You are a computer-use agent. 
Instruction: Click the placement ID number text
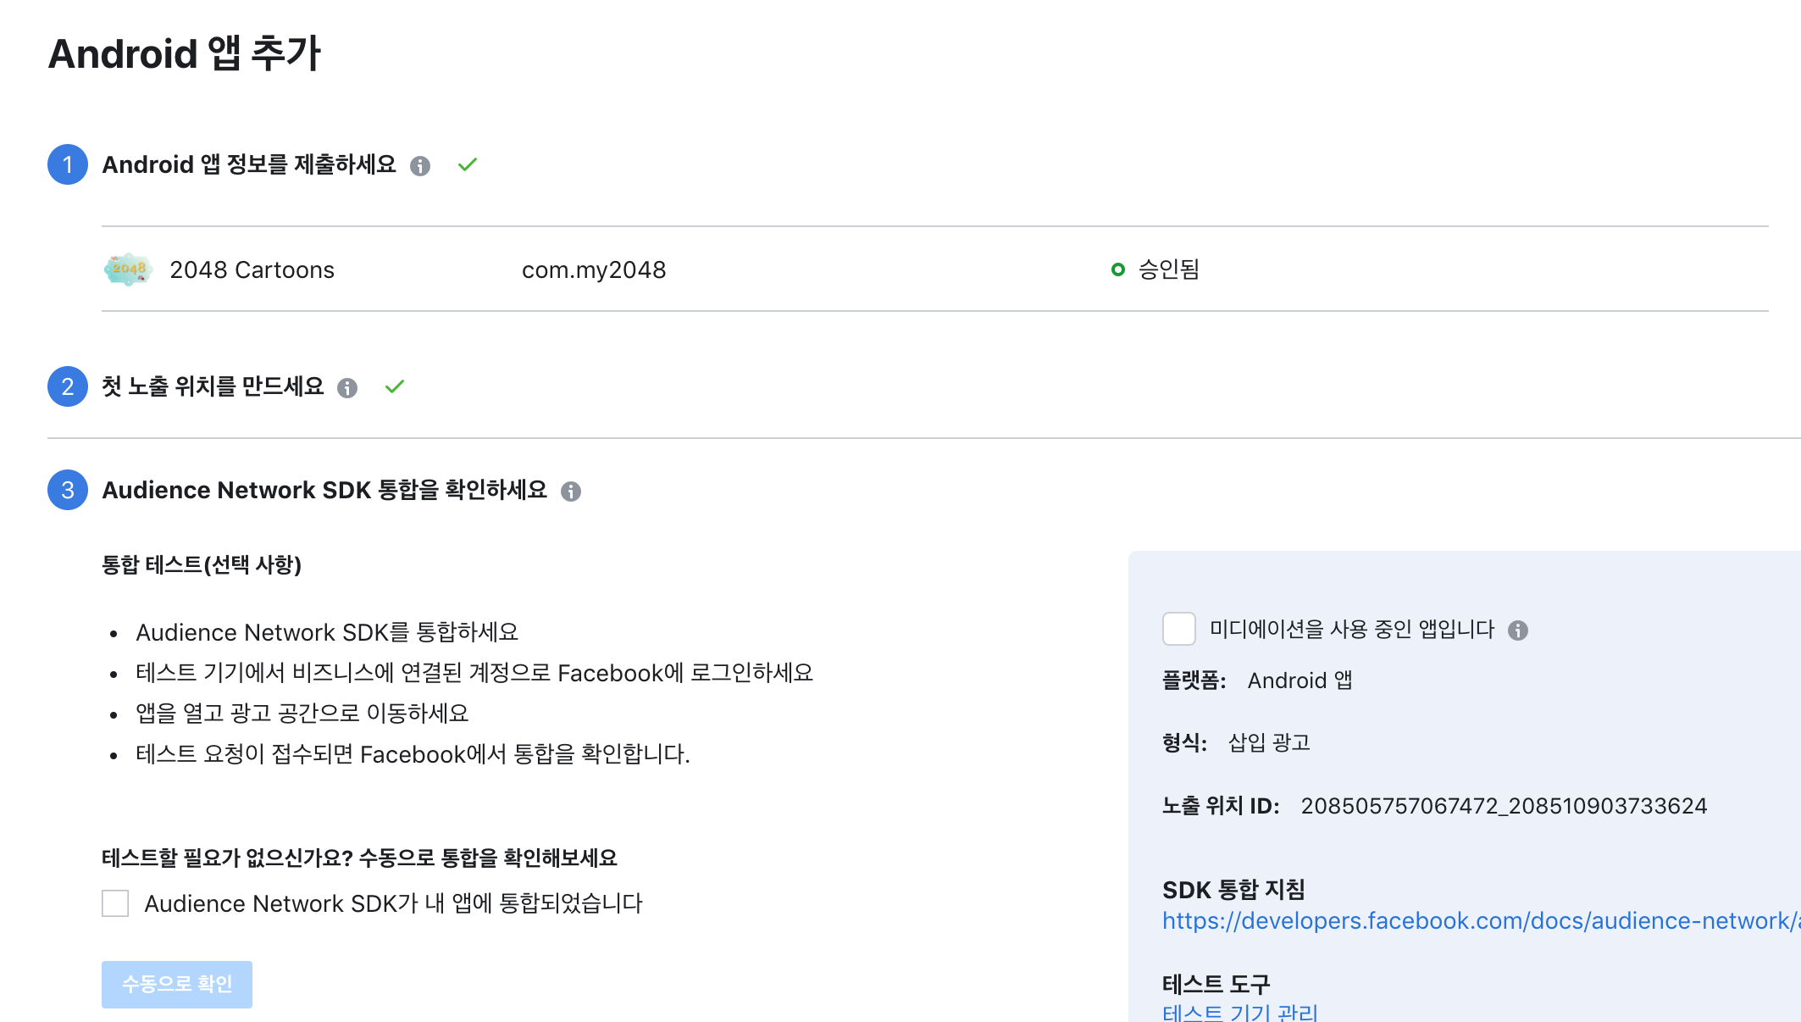[x=1504, y=806]
